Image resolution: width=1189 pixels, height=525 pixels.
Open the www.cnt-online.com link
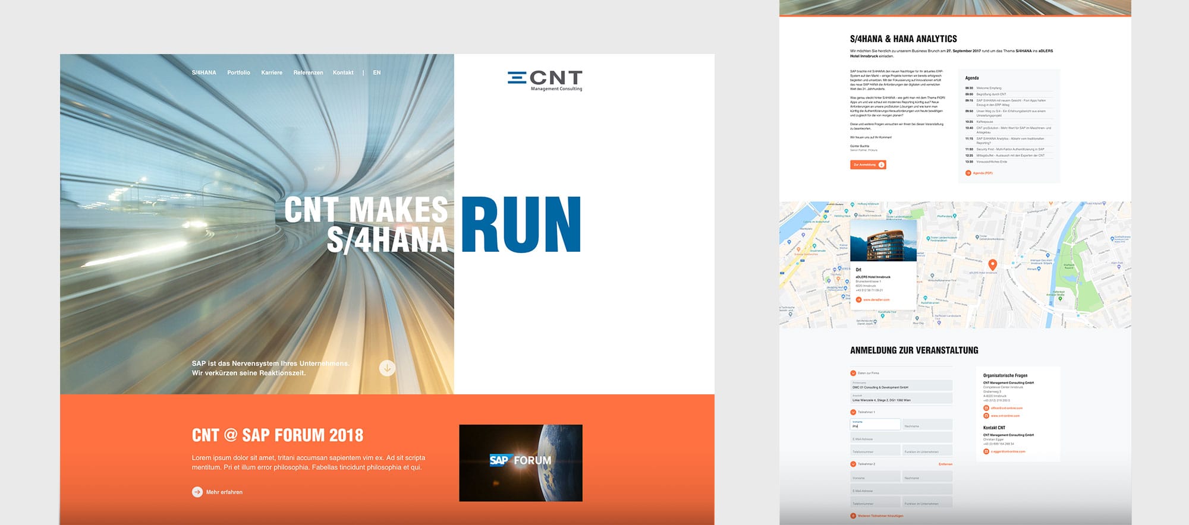coord(1005,416)
